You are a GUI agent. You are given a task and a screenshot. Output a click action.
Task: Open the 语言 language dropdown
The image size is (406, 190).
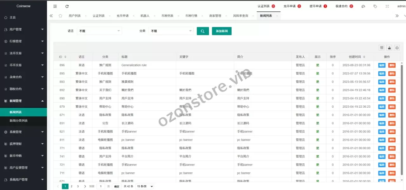[x=99, y=31]
